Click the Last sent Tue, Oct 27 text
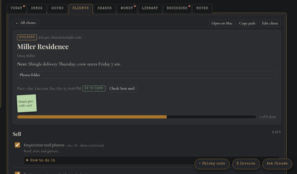The width and height of the screenshot is (297, 174). pyautogui.click(x=58, y=89)
